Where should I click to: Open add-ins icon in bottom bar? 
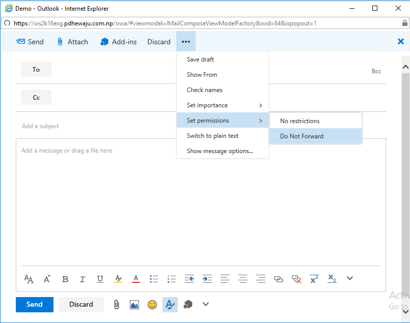coord(188,304)
